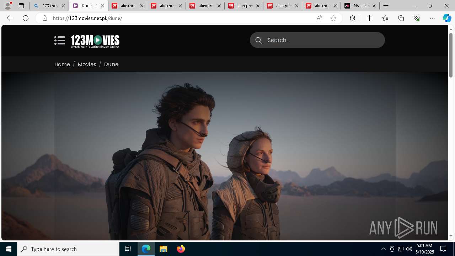
Task: Click the address bar URL
Action: point(87,18)
